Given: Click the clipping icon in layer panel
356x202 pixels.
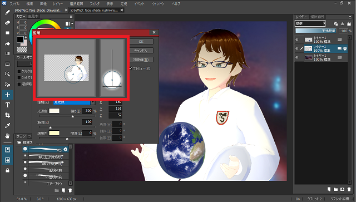Looking at the screenshot, I should [335, 23].
